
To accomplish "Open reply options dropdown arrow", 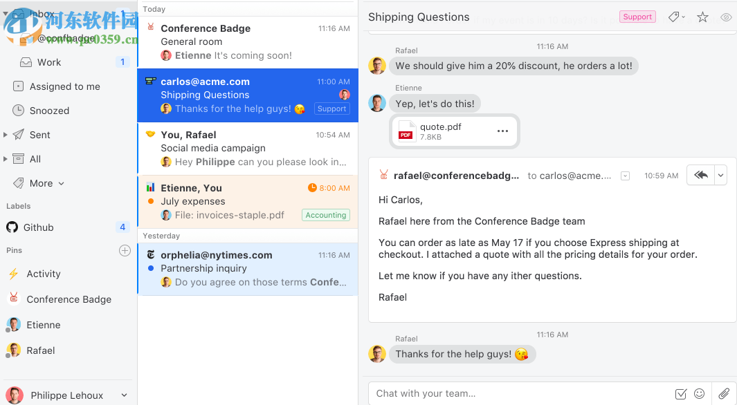I will pos(721,176).
